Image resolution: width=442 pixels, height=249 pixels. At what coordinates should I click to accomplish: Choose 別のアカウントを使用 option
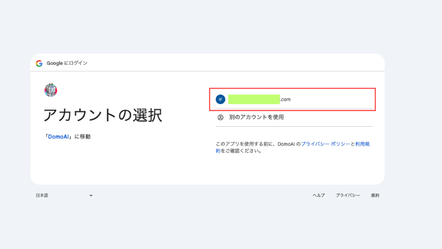click(x=294, y=117)
